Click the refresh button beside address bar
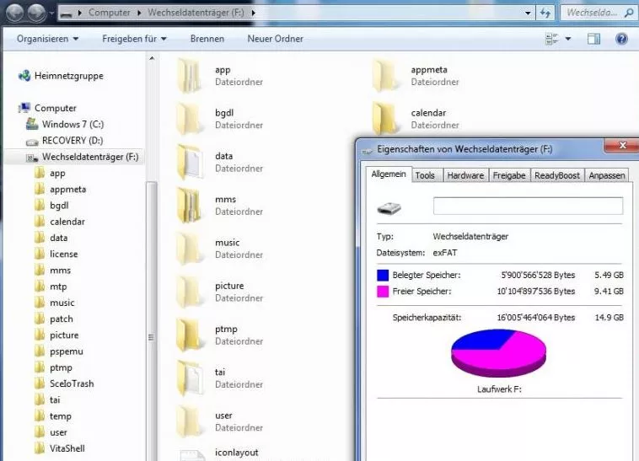The image size is (639, 461). [545, 13]
